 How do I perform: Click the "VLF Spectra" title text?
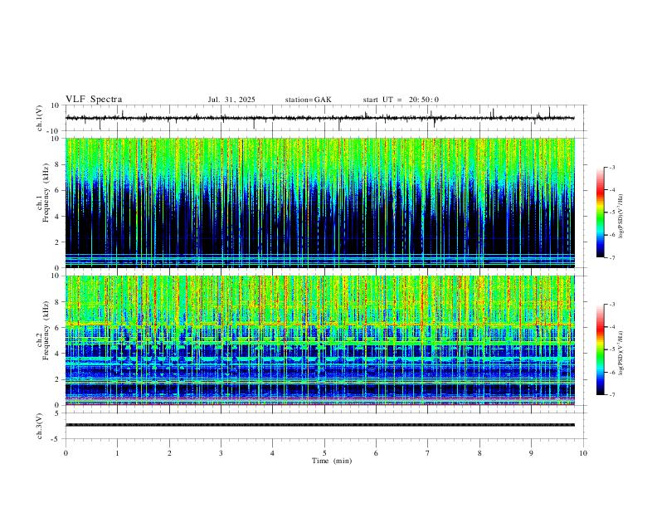click(x=94, y=100)
